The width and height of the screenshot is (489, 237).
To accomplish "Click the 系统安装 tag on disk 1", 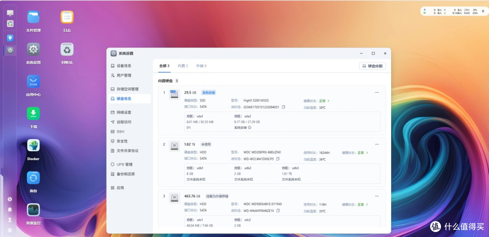I will click(x=208, y=93).
